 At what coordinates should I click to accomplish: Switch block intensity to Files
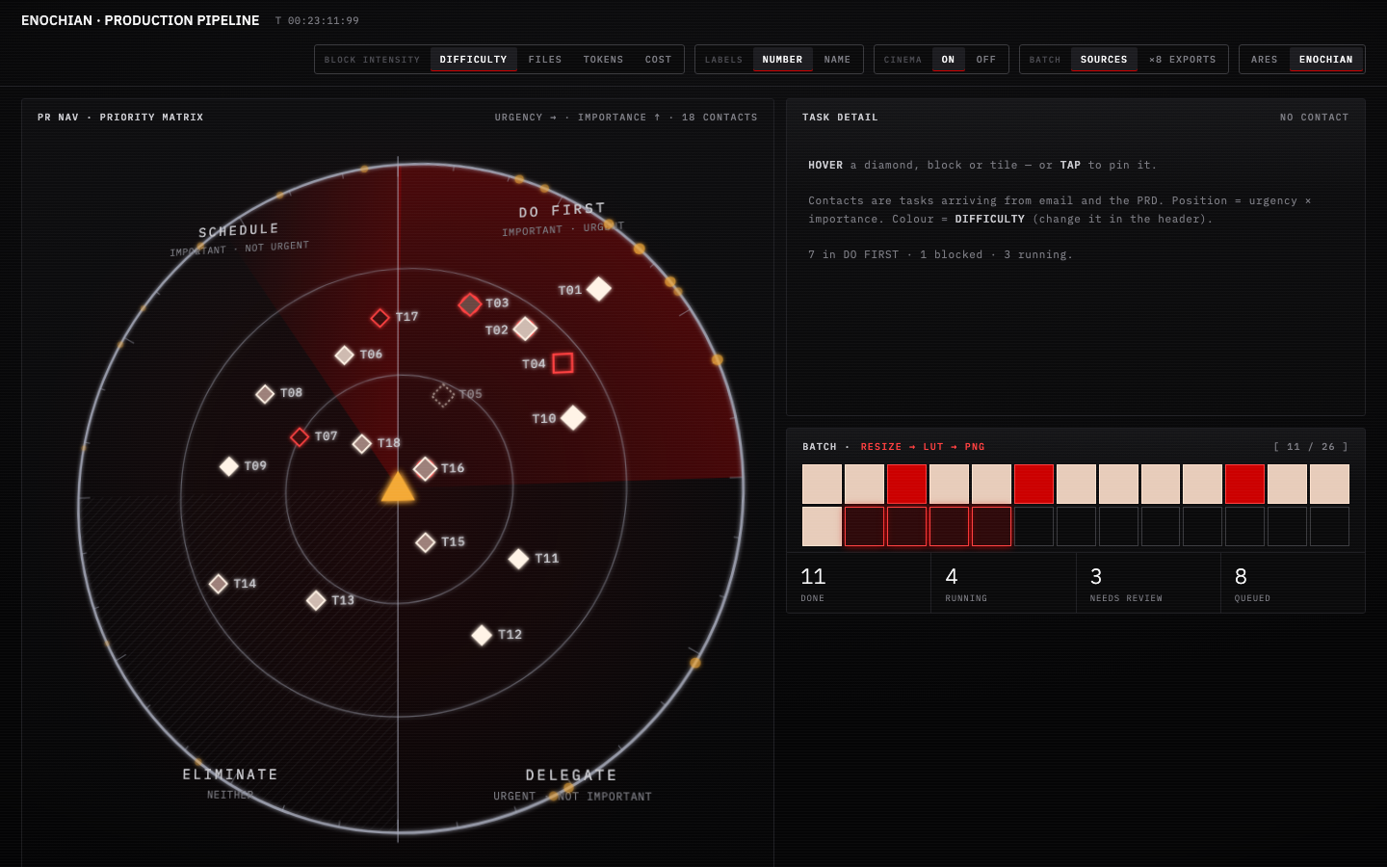click(545, 60)
